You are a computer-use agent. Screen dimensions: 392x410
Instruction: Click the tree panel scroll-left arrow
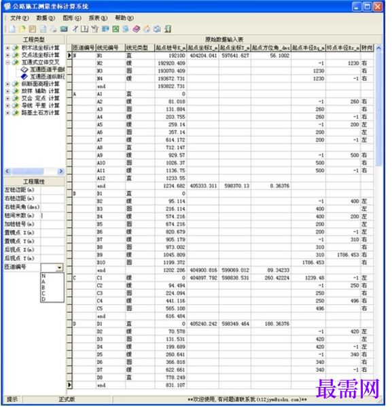coord(7,171)
